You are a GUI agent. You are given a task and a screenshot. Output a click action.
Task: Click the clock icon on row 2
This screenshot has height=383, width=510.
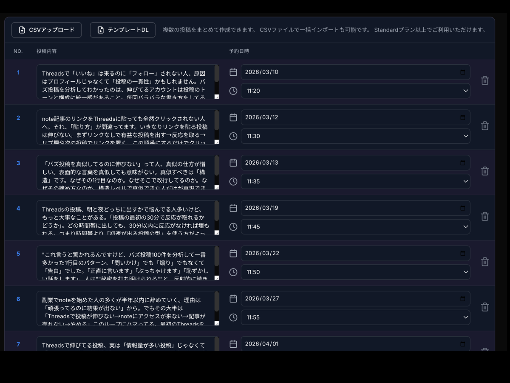coord(233,136)
